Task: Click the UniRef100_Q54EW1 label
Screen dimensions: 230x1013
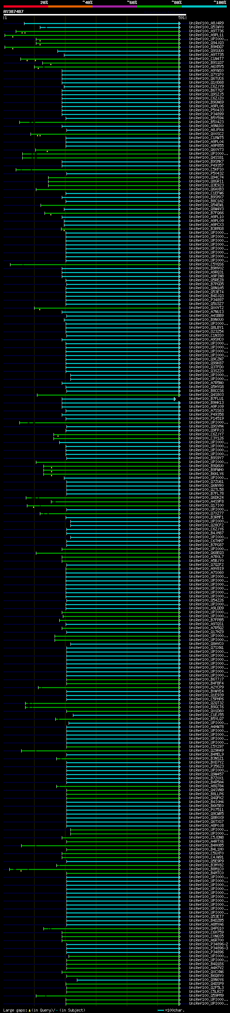Action: (x=206, y=205)
